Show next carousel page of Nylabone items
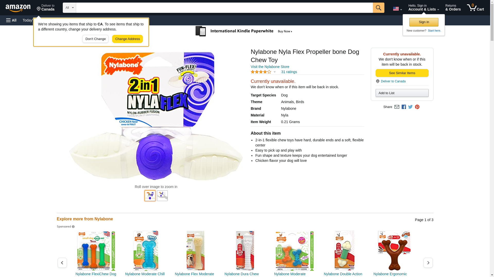Viewport: 494px width, 277px height. click(x=428, y=263)
